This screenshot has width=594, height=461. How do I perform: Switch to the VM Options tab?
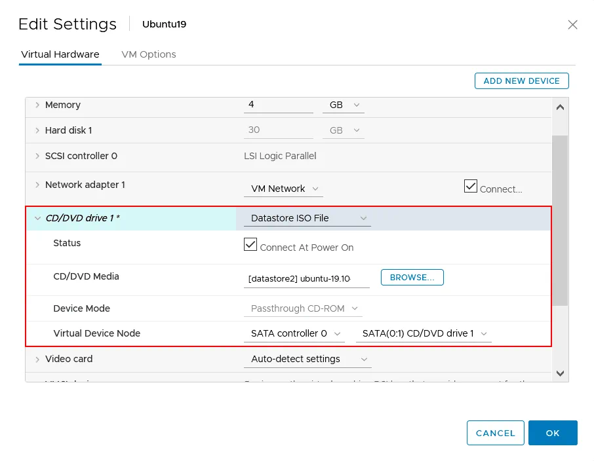click(148, 54)
